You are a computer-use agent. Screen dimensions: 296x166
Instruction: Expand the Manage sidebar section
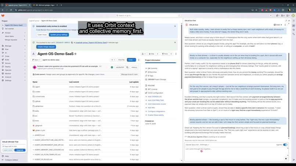point(14,46)
